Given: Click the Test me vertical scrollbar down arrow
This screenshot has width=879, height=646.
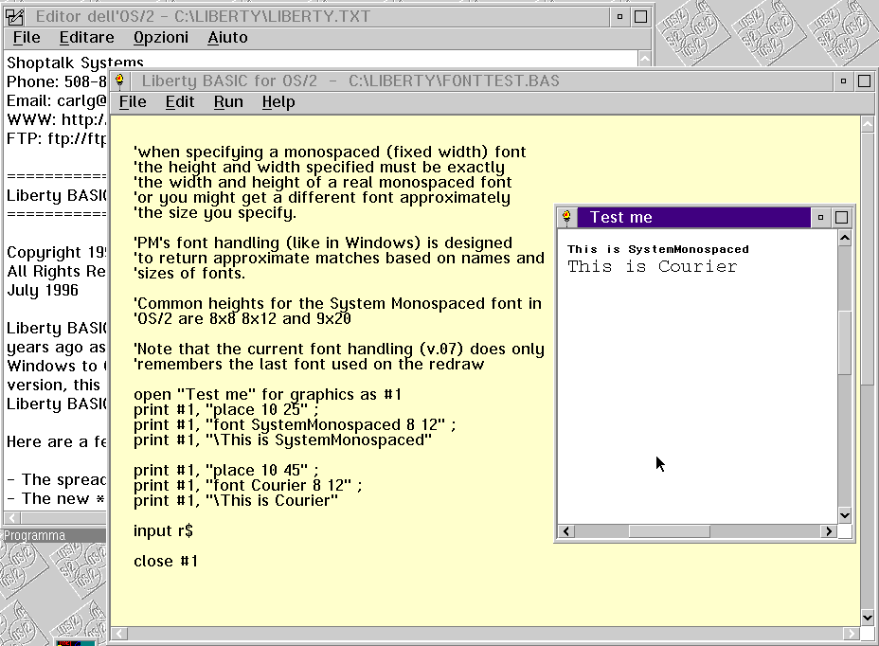Looking at the screenshot, I should click(845, 515).
